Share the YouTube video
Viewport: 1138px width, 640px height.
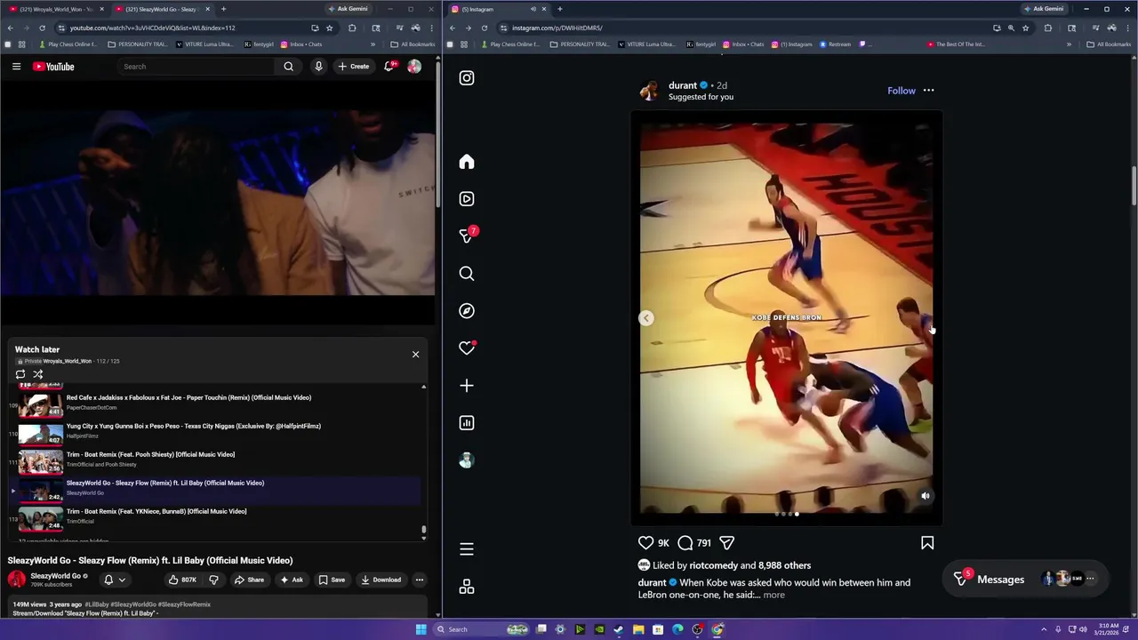[249, 580]
